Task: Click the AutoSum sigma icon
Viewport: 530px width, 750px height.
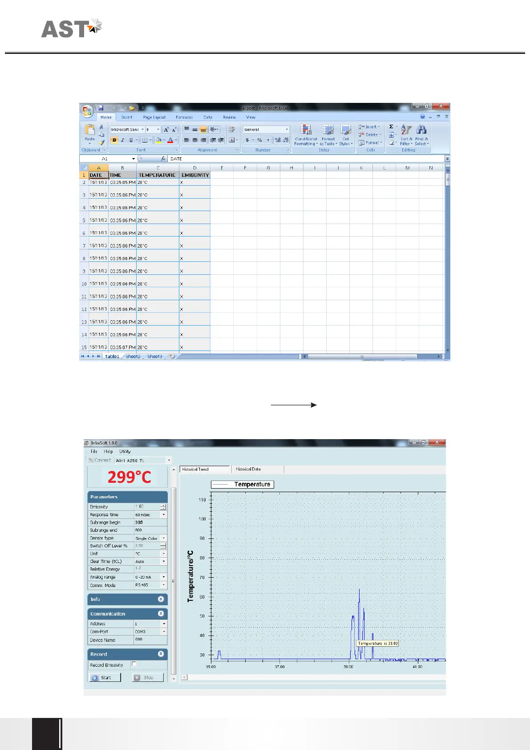Action: coord(391,127)
